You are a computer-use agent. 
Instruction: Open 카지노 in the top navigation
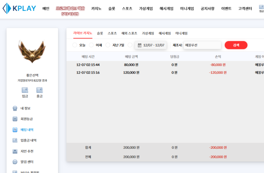(96, 9)
